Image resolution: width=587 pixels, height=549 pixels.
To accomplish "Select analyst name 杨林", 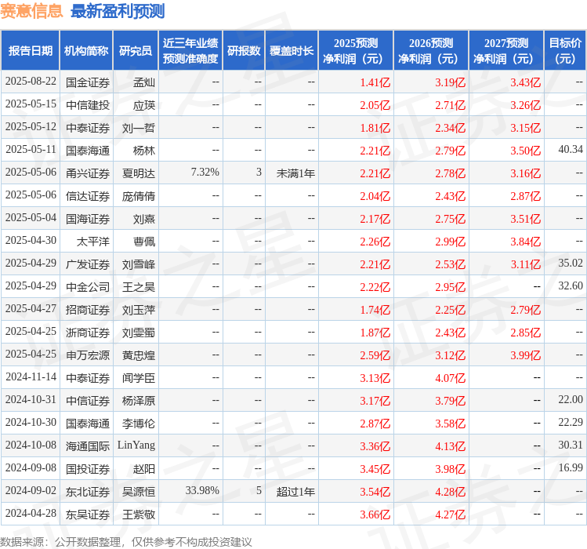I will tap(144, 151).
